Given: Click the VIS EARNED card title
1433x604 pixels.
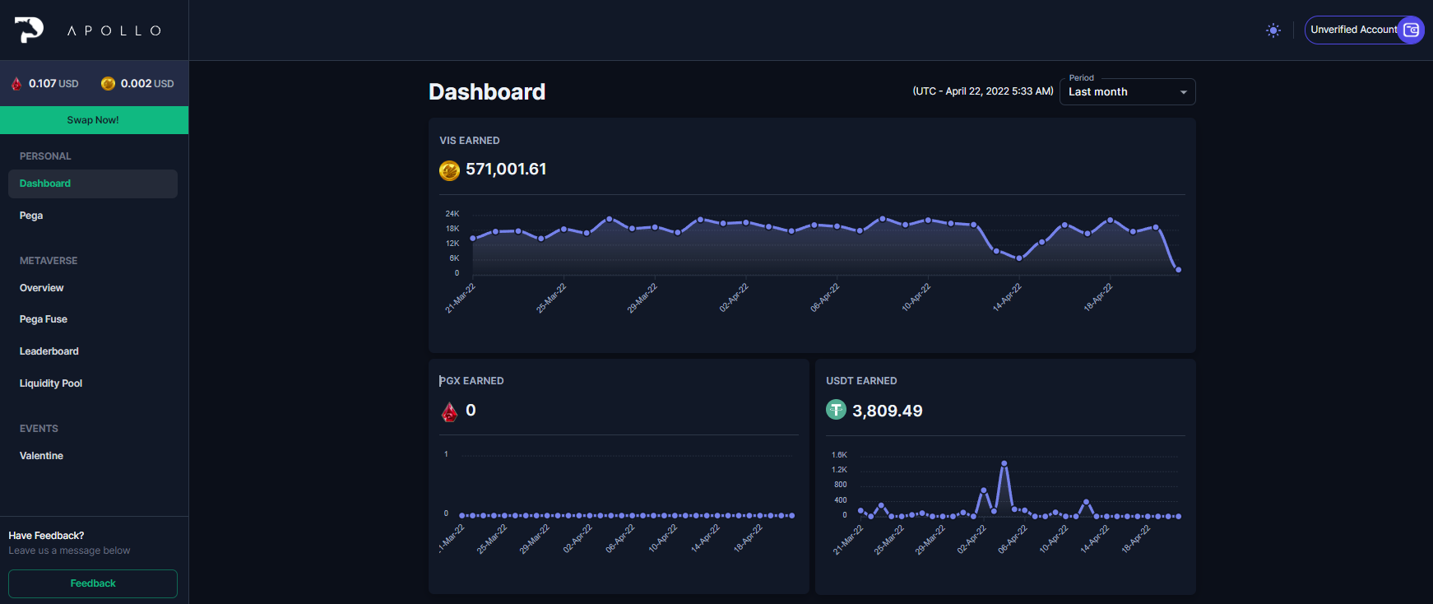Looking at the screenshot, I should point(470,141).
